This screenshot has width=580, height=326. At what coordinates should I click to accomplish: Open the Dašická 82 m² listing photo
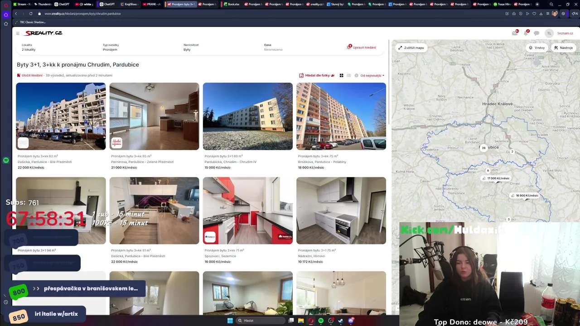pyautogui.click(x=61, y=116)
